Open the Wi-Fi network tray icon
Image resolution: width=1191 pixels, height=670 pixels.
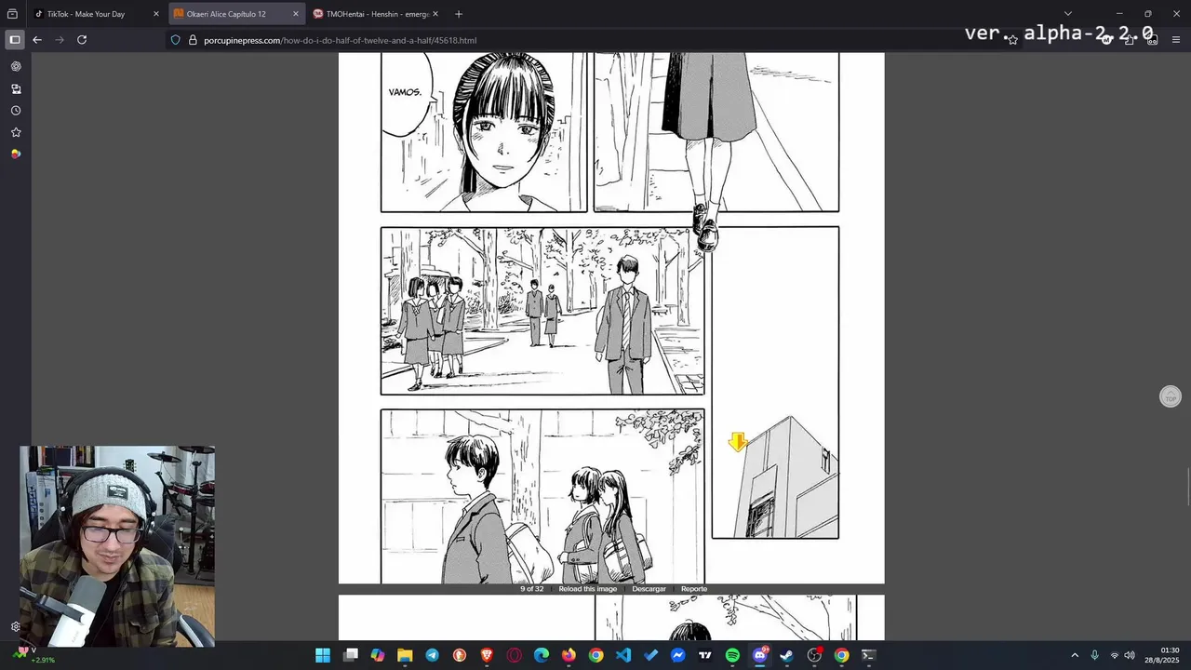(x=1115, y=655)
